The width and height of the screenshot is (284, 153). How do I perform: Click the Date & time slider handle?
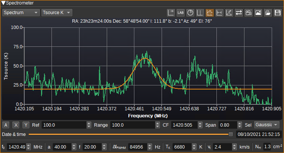pyautogui.click(x=231, y=134)
